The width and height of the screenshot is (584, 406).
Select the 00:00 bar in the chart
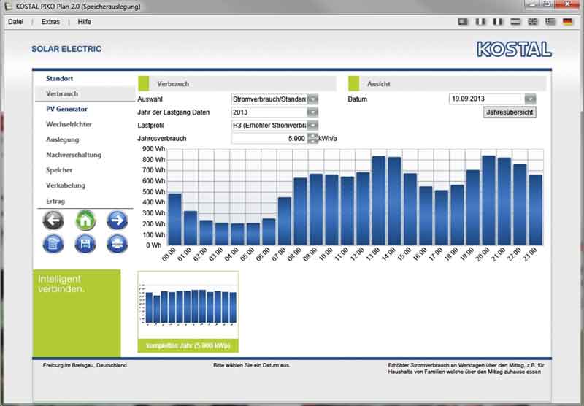click(x=175, y=219)
